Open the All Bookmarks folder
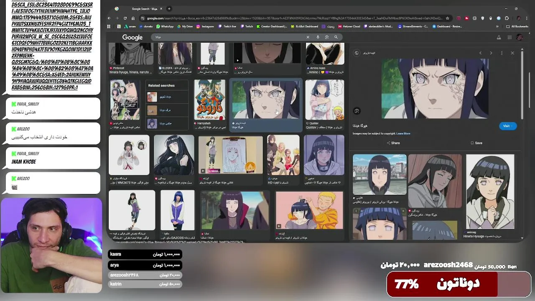This screenshot has height=301, width=535. (517, 26)
